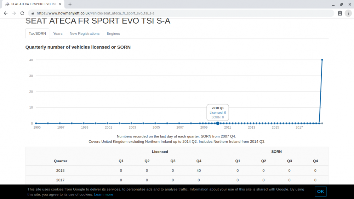Click the 2017 row year label
The height and width of the screenshot is (199, 354).
coord(60,180)
